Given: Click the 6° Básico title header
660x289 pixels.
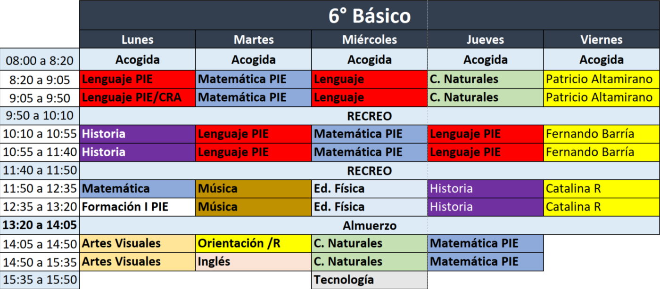Looking at the screenshot, I should pyautogui.click(x=369, y=16).
